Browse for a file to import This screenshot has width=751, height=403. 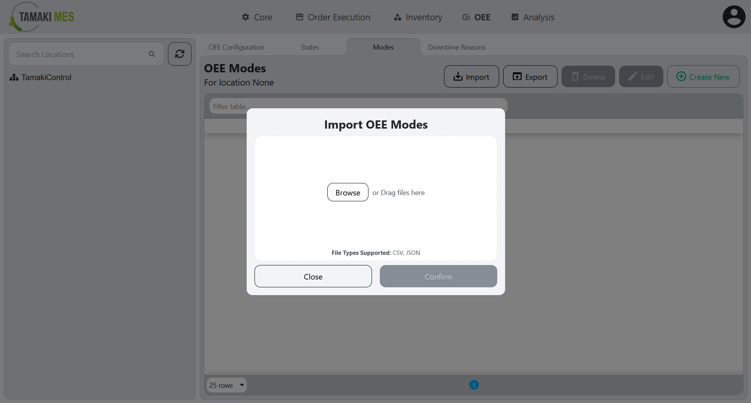pos(347,192)
